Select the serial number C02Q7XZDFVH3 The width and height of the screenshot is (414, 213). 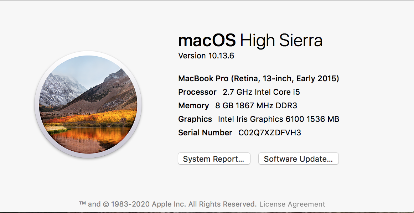point(270,133)
